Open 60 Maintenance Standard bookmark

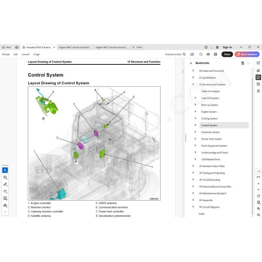(213, 194)
